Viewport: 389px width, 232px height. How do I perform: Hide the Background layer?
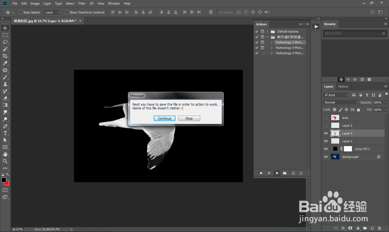(326, 157)
